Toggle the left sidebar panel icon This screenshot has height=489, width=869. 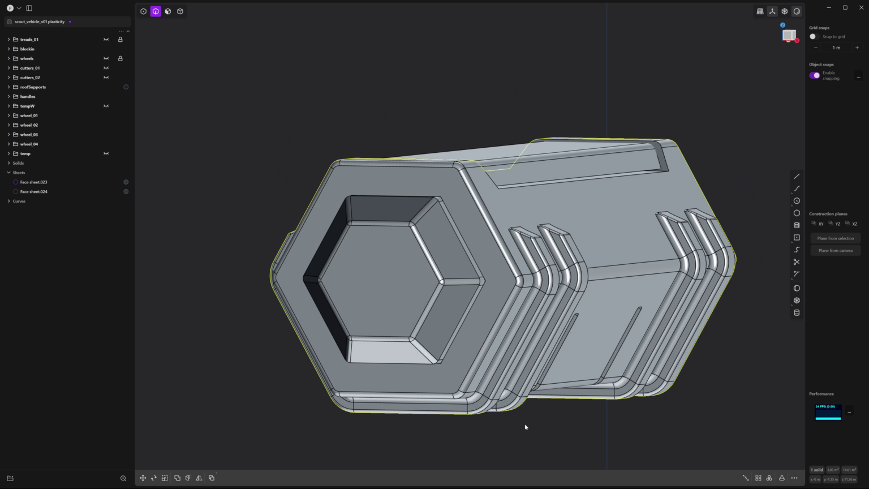coord(29,8)
